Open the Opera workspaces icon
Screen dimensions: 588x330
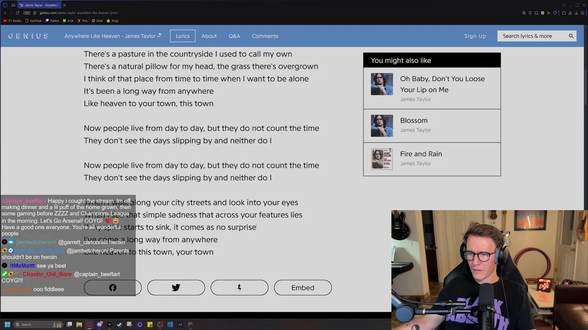coord(13,5)
